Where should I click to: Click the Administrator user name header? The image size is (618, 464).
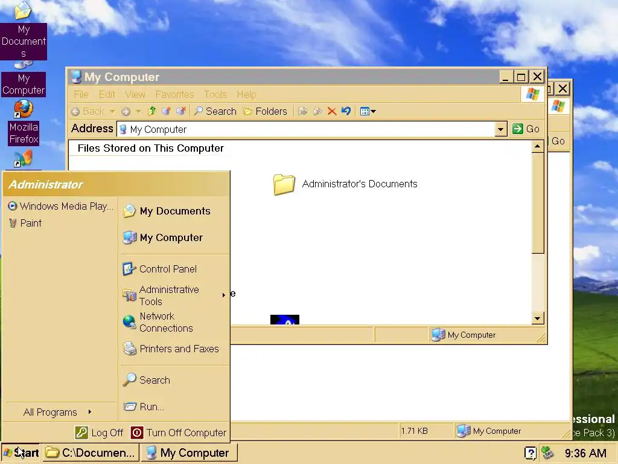click(x=46, y=184)
